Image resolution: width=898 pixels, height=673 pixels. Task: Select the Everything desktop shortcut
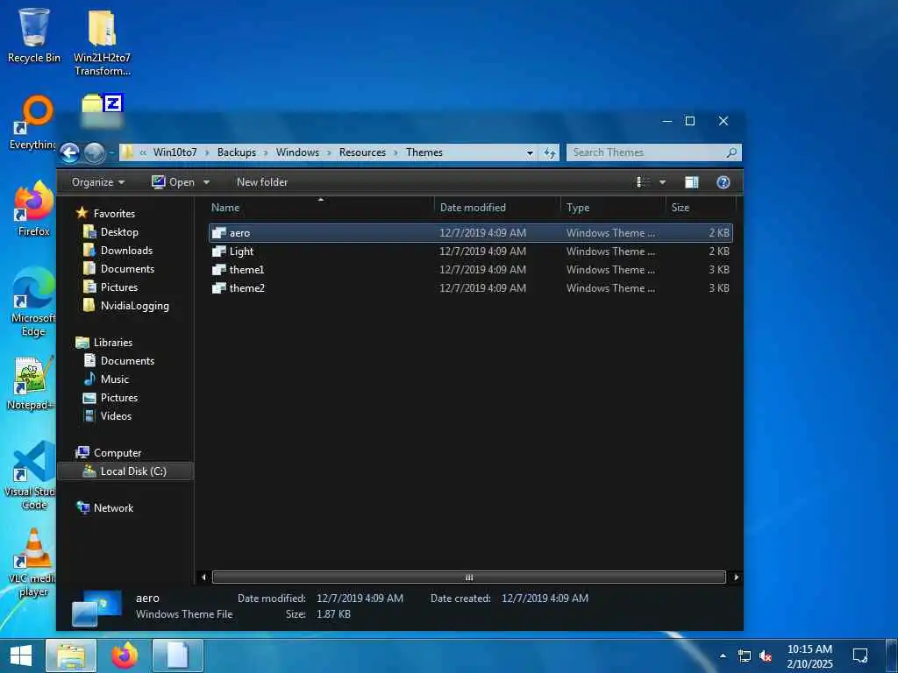pos(33,123)
